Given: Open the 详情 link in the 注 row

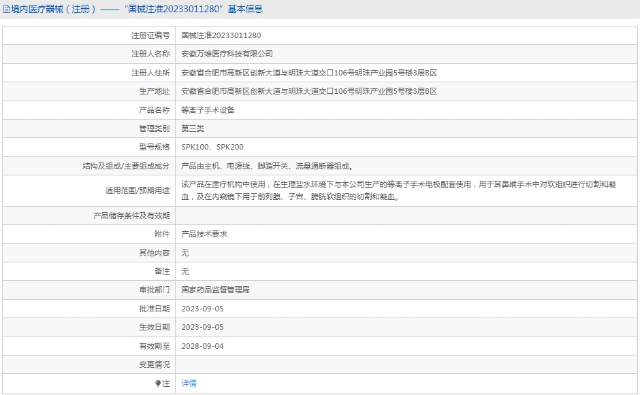Looking at the screenshot, I should (189, 383).
